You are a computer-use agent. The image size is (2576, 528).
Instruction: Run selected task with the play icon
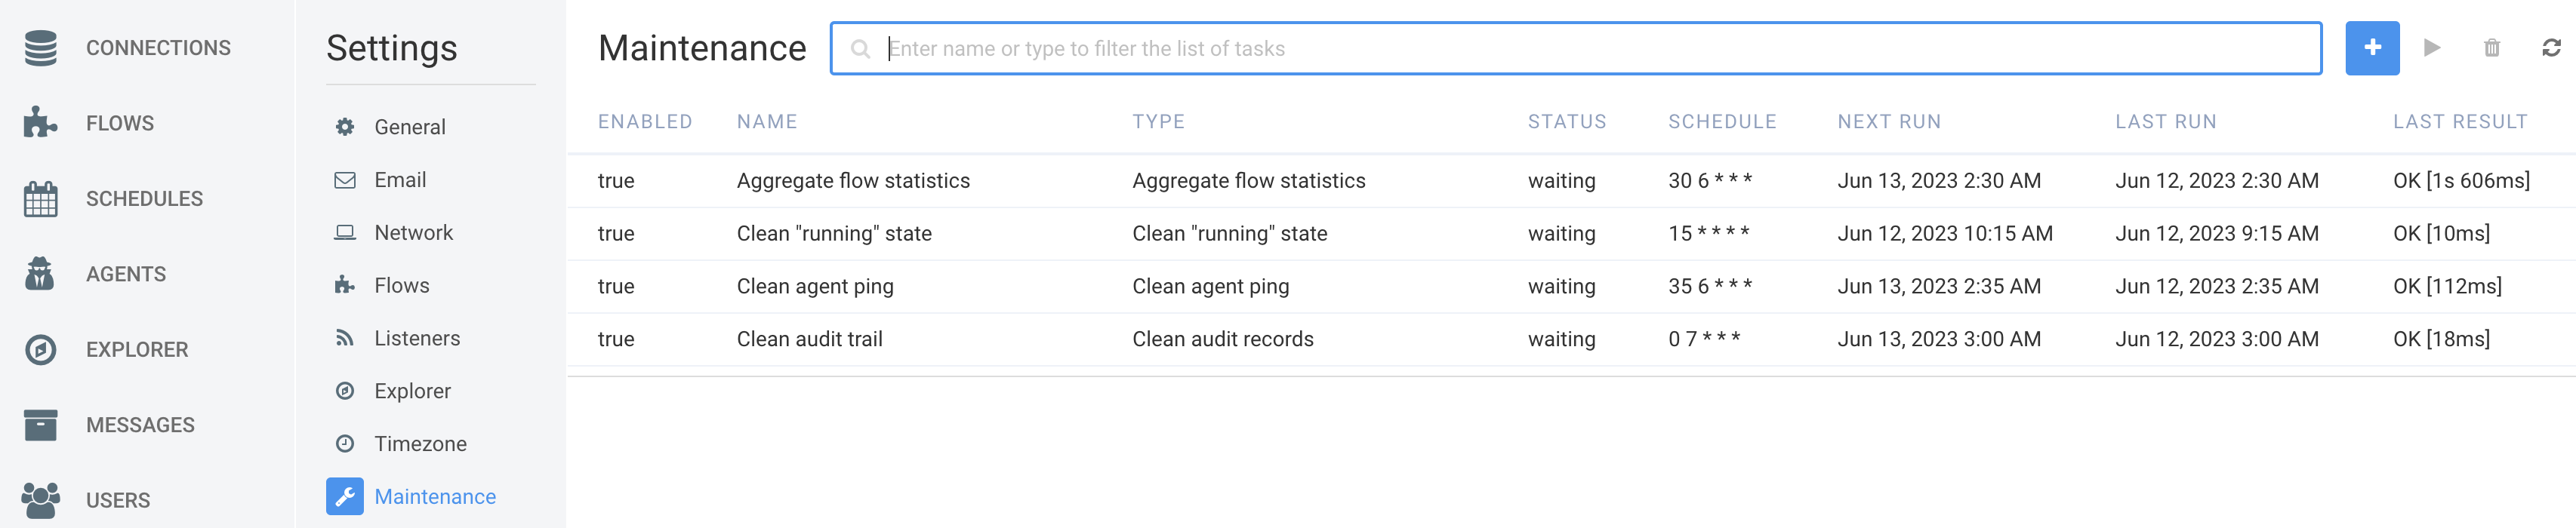[2432, 48]
